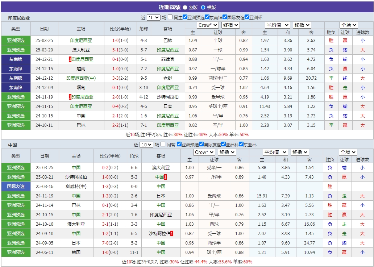This screenshot has width=374, height=267.
Task: Enable the 同主 checkbox in the Indonesia section
Action: pos(170,16)
